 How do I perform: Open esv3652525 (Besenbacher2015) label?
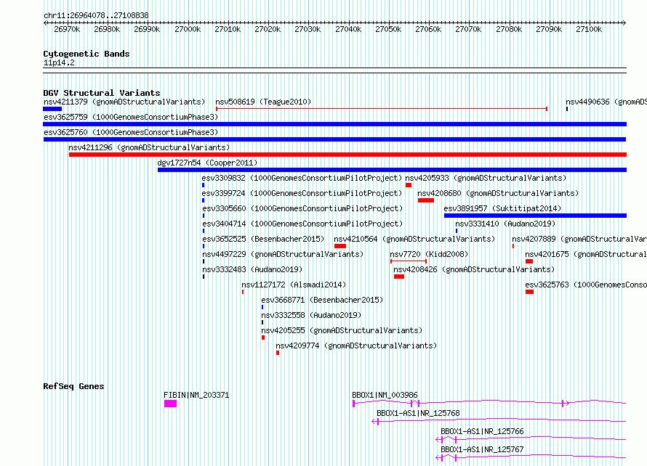tap(263, 239)
